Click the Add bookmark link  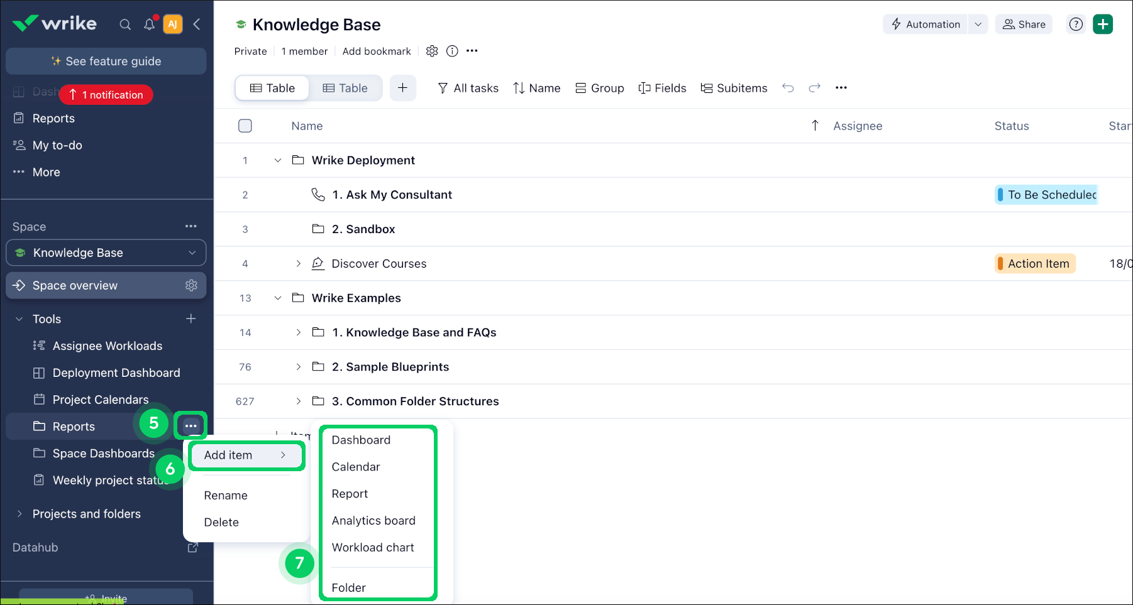point(377,52)
